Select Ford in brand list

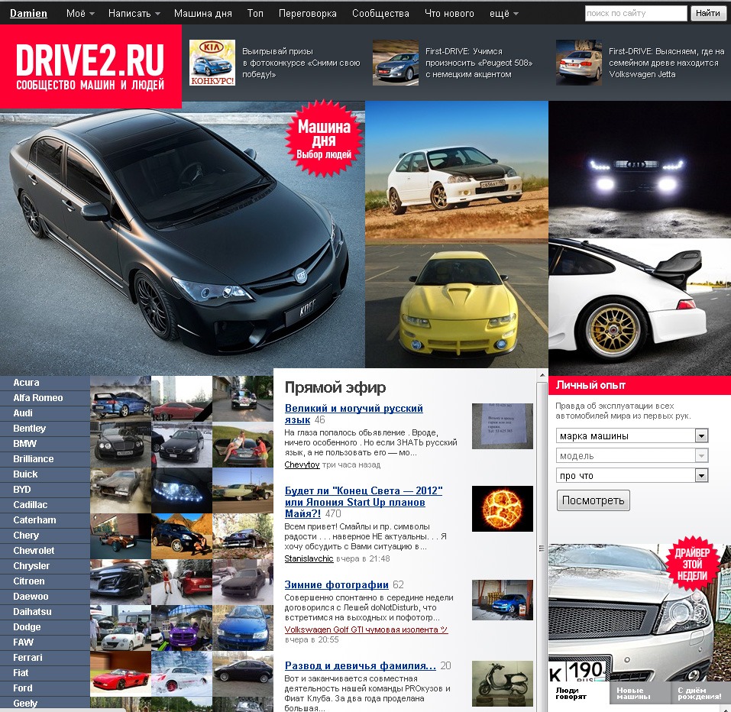23,688
